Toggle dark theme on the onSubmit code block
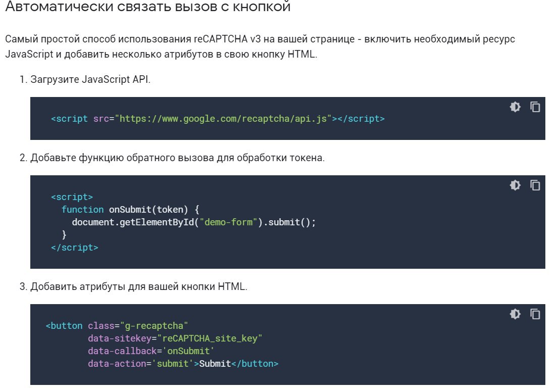This screenshot has height=390, width=560. coord(515,185)
